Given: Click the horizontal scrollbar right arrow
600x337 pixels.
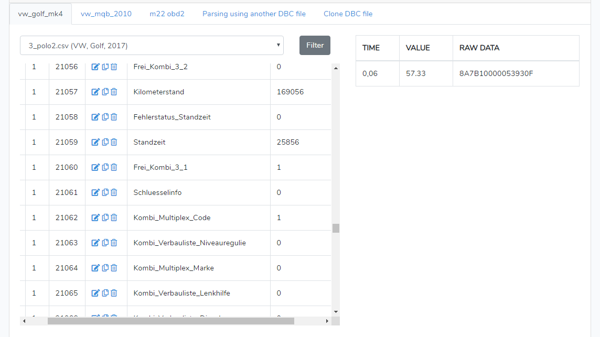Looking at the screenshot, I should pyautogui.click(x=327, y=321).
